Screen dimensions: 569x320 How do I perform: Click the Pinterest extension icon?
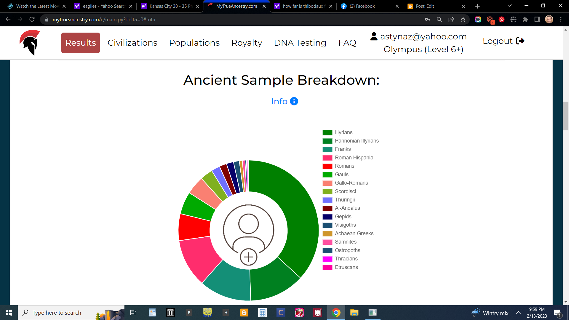click(501, 20)
